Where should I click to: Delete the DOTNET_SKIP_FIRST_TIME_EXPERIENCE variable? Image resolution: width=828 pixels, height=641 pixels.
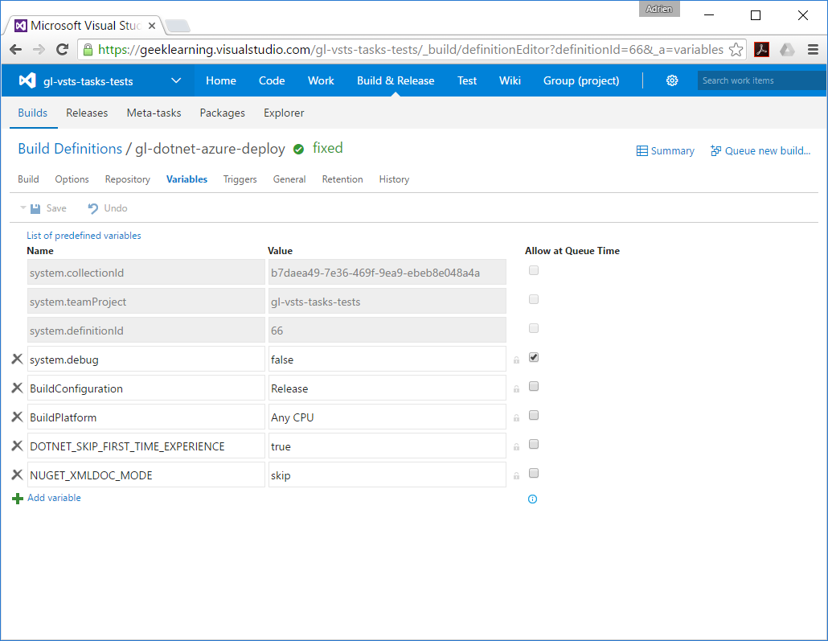17,446
